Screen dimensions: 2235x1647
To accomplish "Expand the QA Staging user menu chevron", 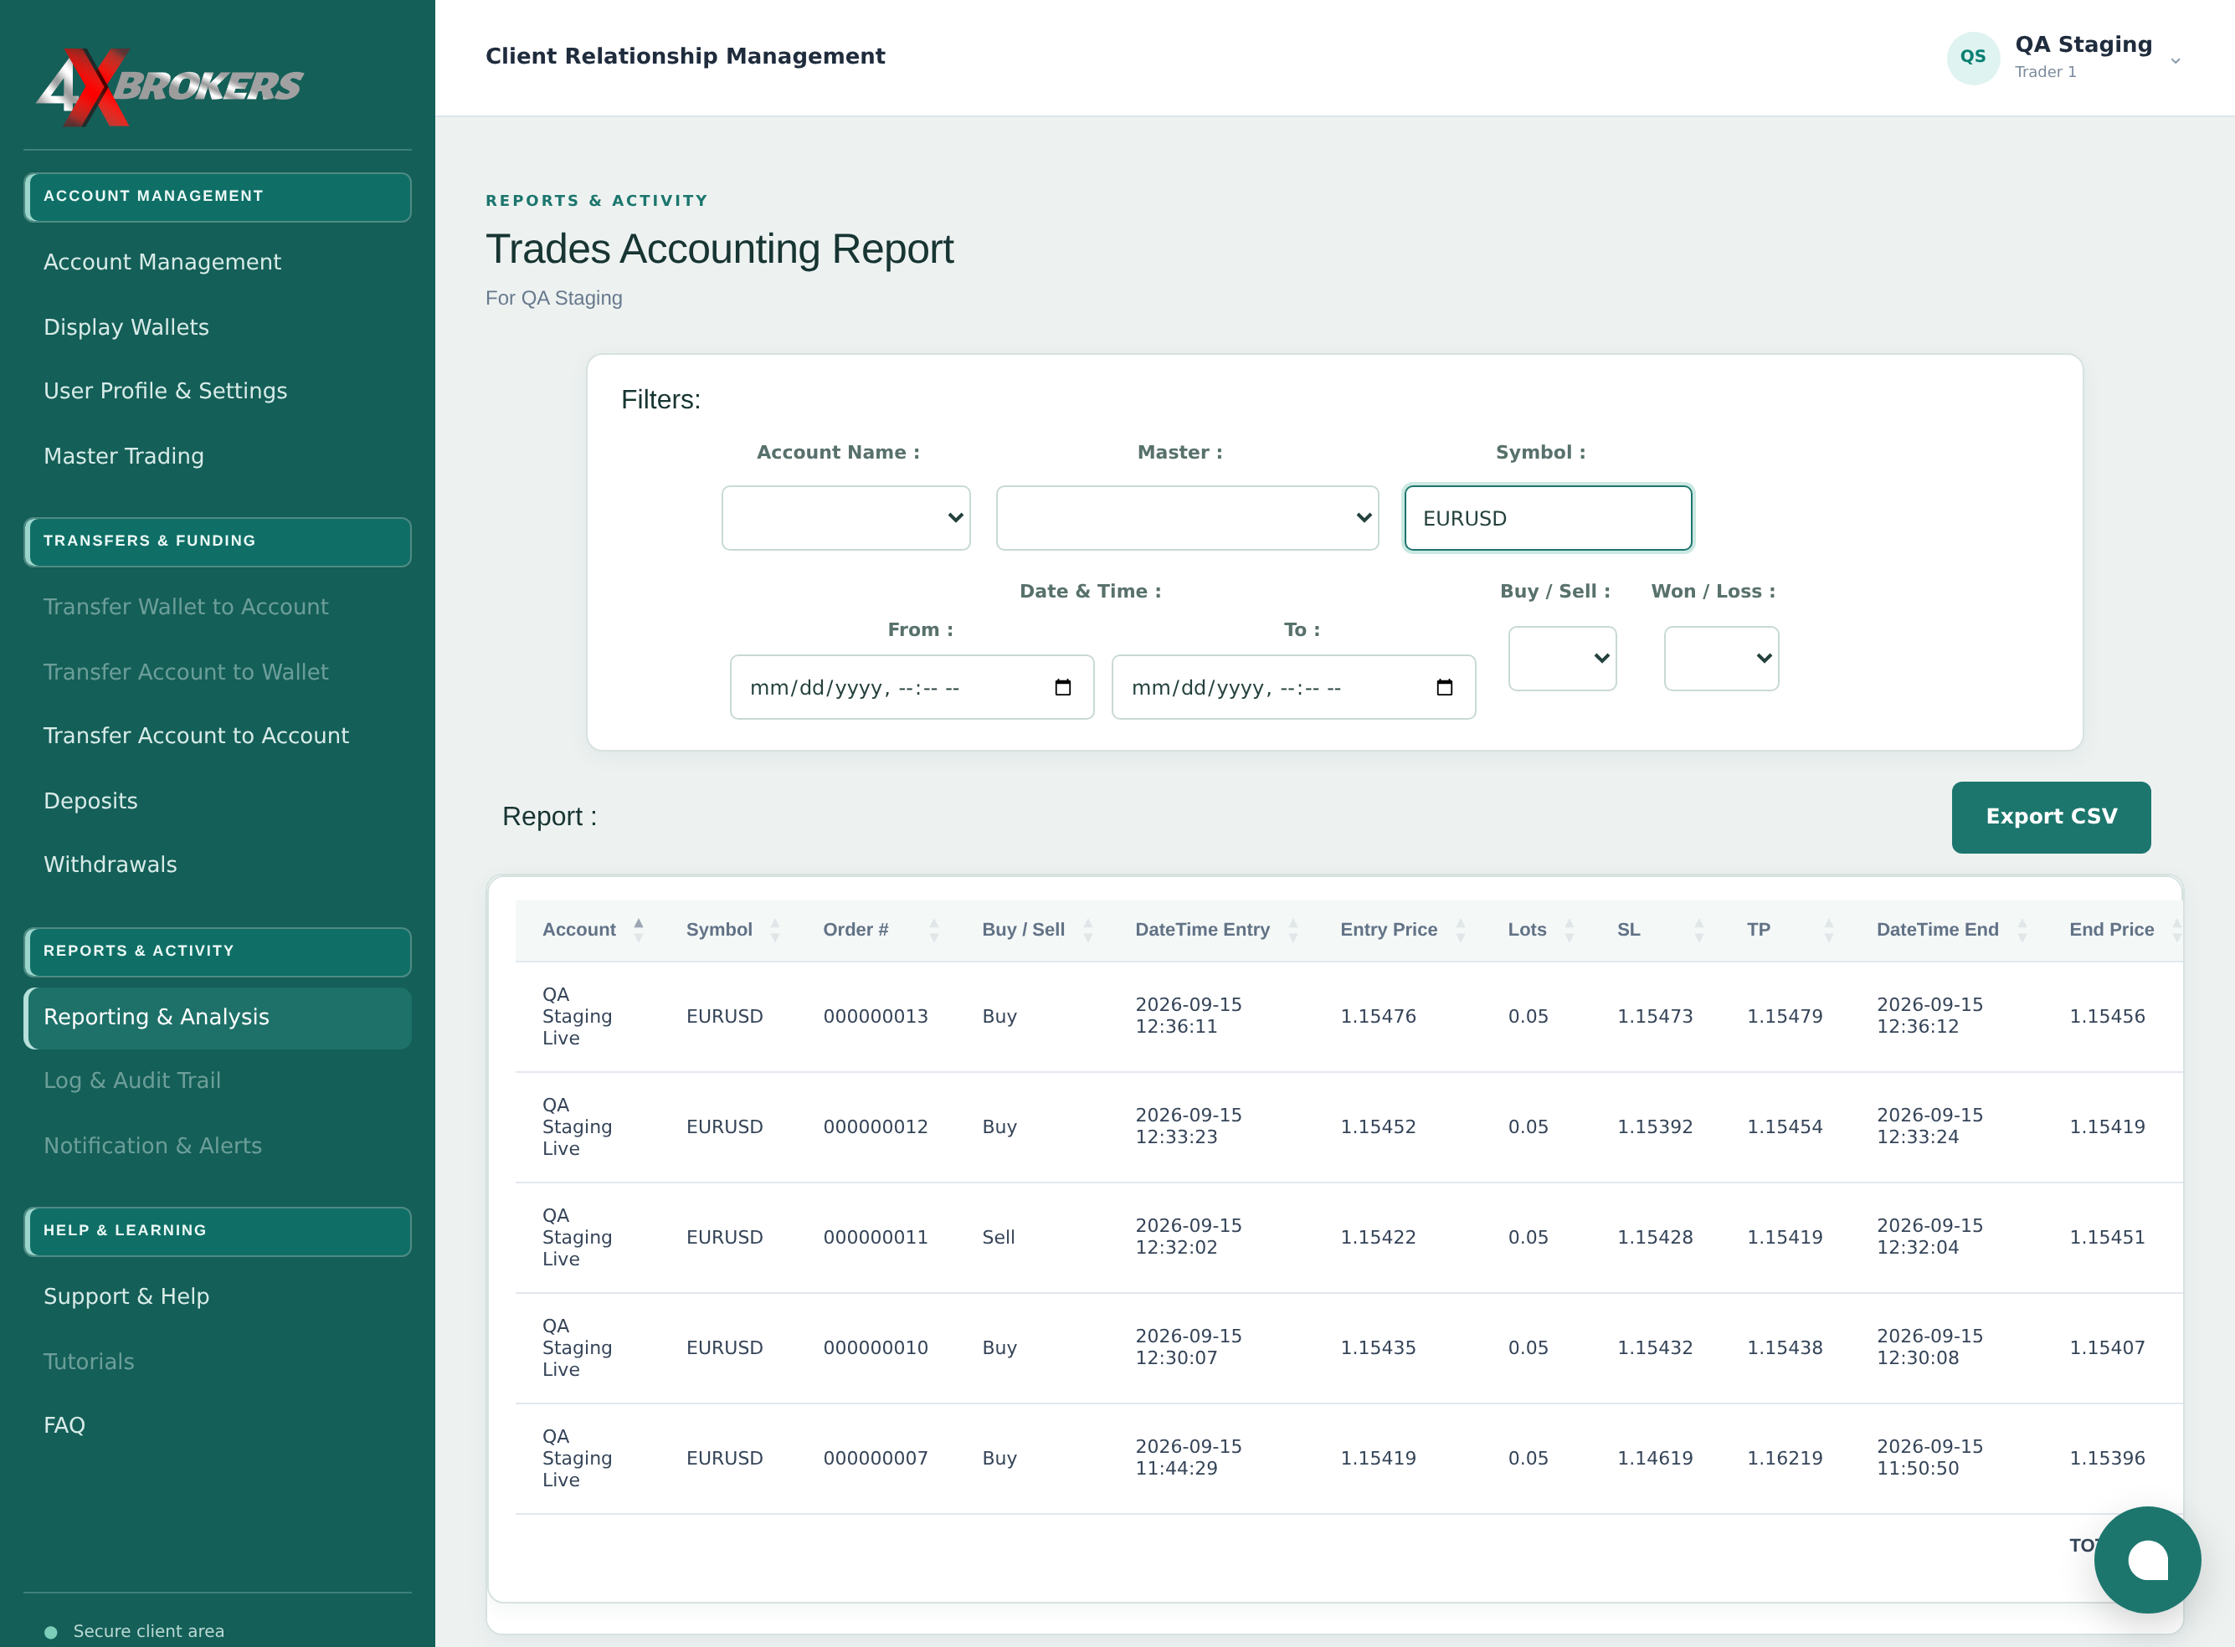I will (2176, 61).
